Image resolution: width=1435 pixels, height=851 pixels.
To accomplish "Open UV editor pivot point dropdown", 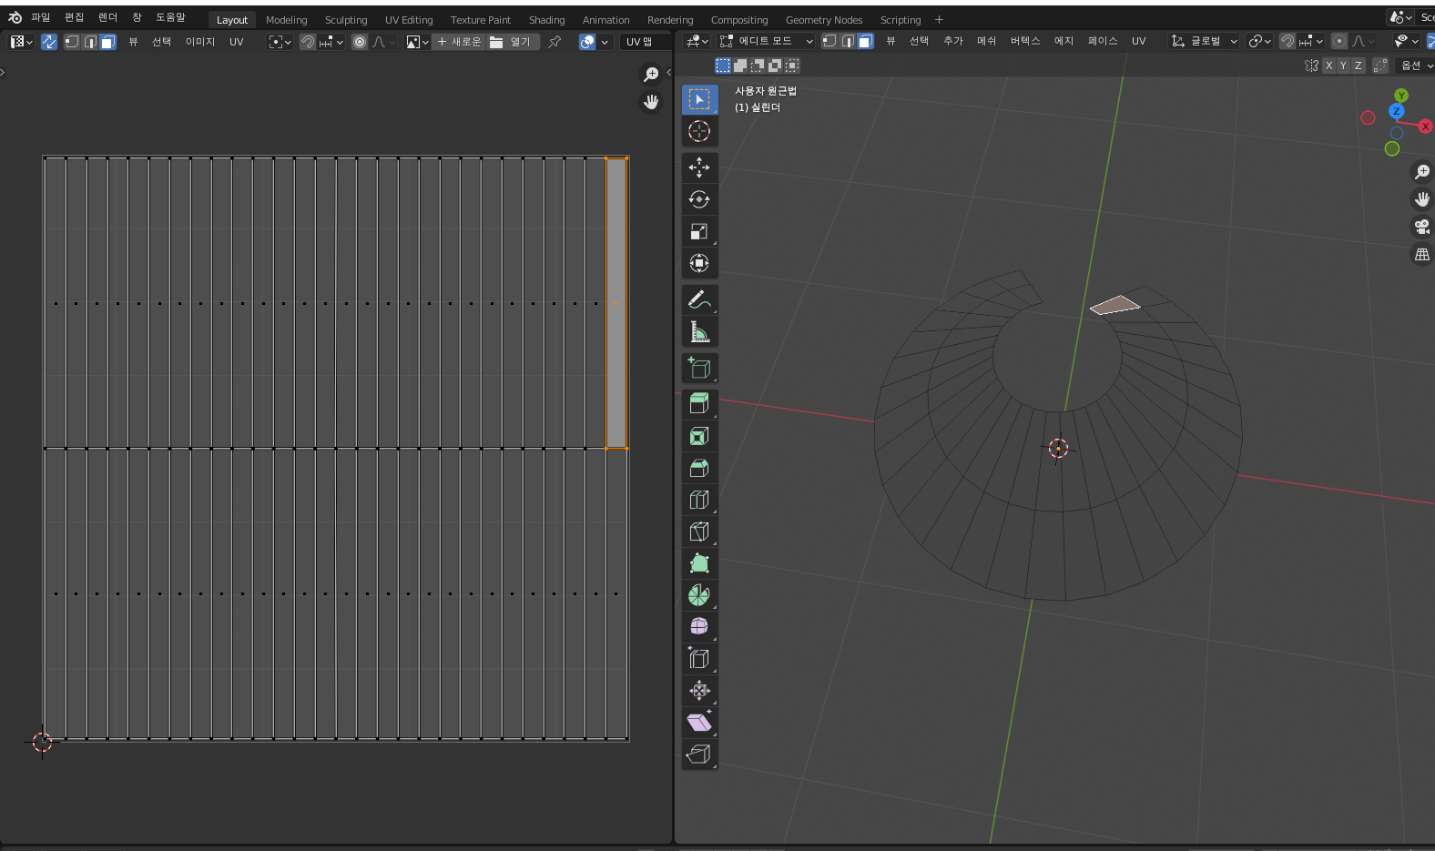I will pyautogui.click(x=280, y=42).
